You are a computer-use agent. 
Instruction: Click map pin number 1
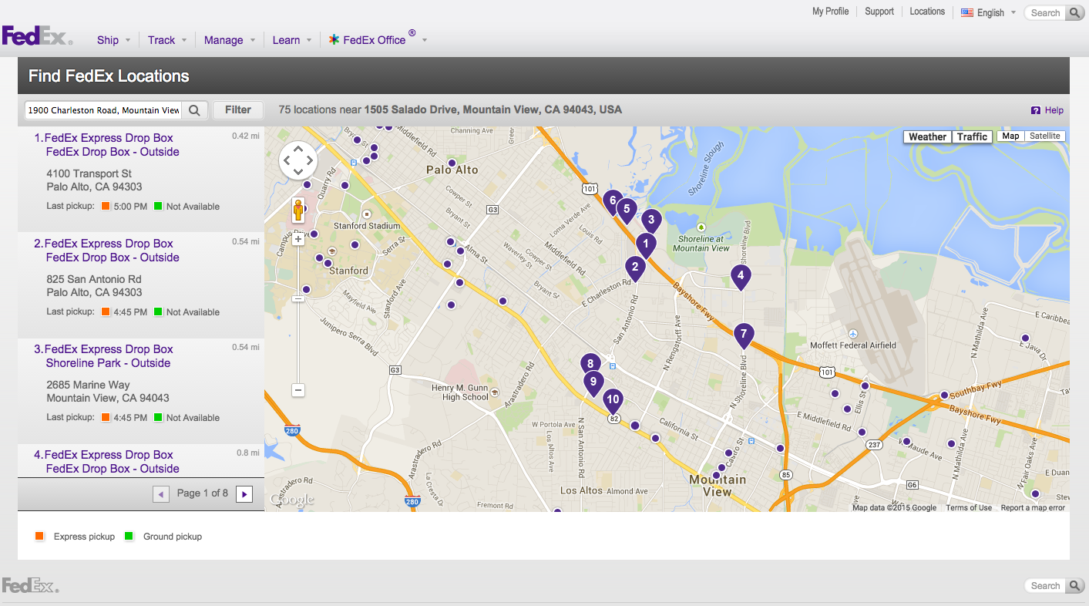tap(646, 244)
